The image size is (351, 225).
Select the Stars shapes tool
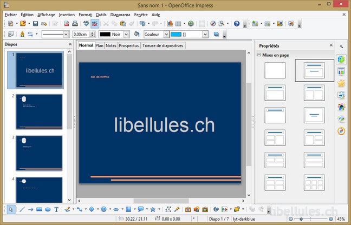coord(153,209)
